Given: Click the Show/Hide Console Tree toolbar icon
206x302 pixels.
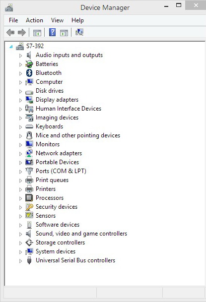Looking at the screenshot, I should [x=37, y=33].
